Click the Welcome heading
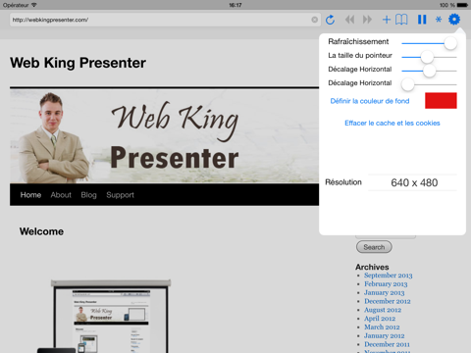Viewport: 471px width, 353px height. [x=41, y=231]
